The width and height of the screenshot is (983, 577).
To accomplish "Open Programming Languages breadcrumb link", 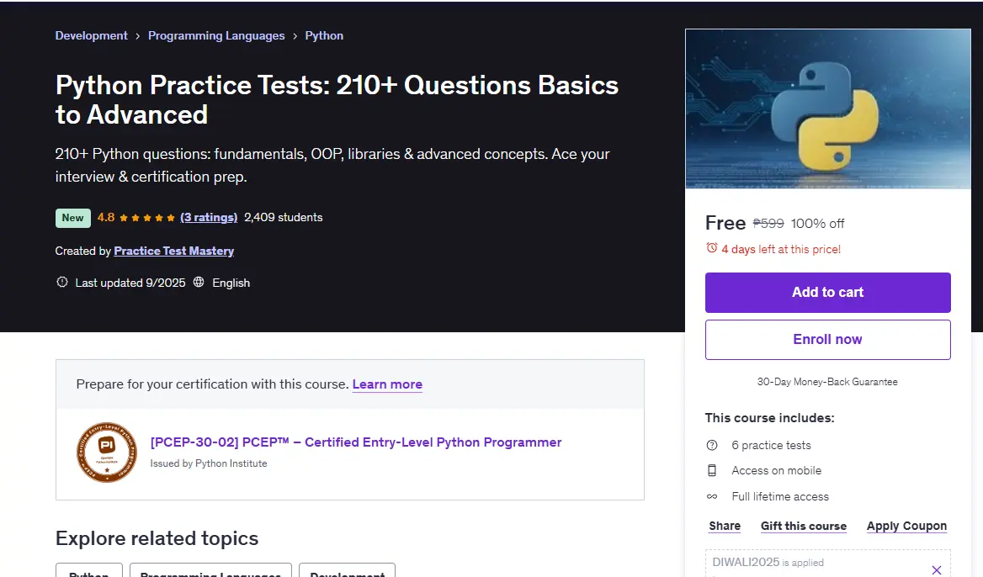I will click(216, 35).
